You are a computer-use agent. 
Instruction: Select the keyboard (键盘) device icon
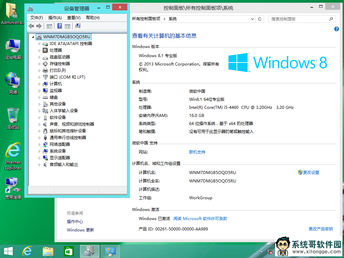(45, 97)
